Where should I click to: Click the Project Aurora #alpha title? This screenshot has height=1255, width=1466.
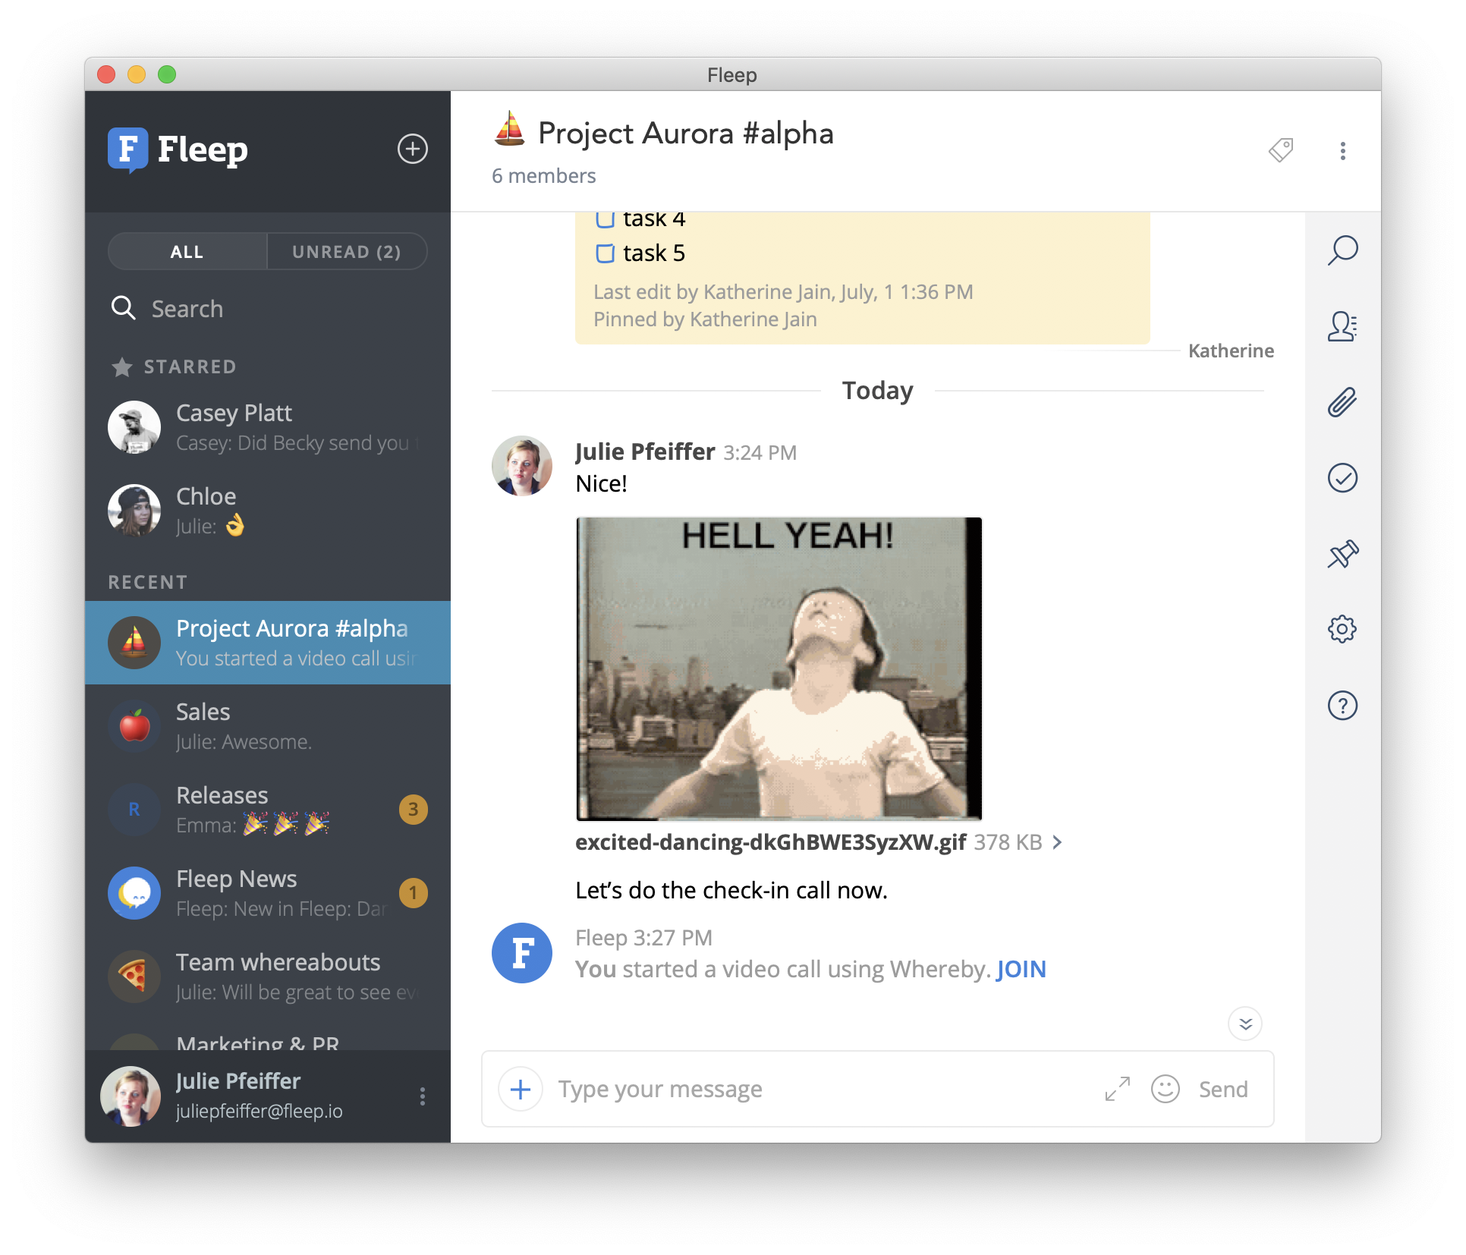click(x=686, y=134)
